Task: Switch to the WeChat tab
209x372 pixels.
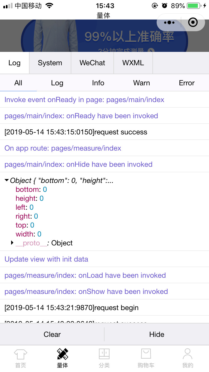Action: point(92,63)
